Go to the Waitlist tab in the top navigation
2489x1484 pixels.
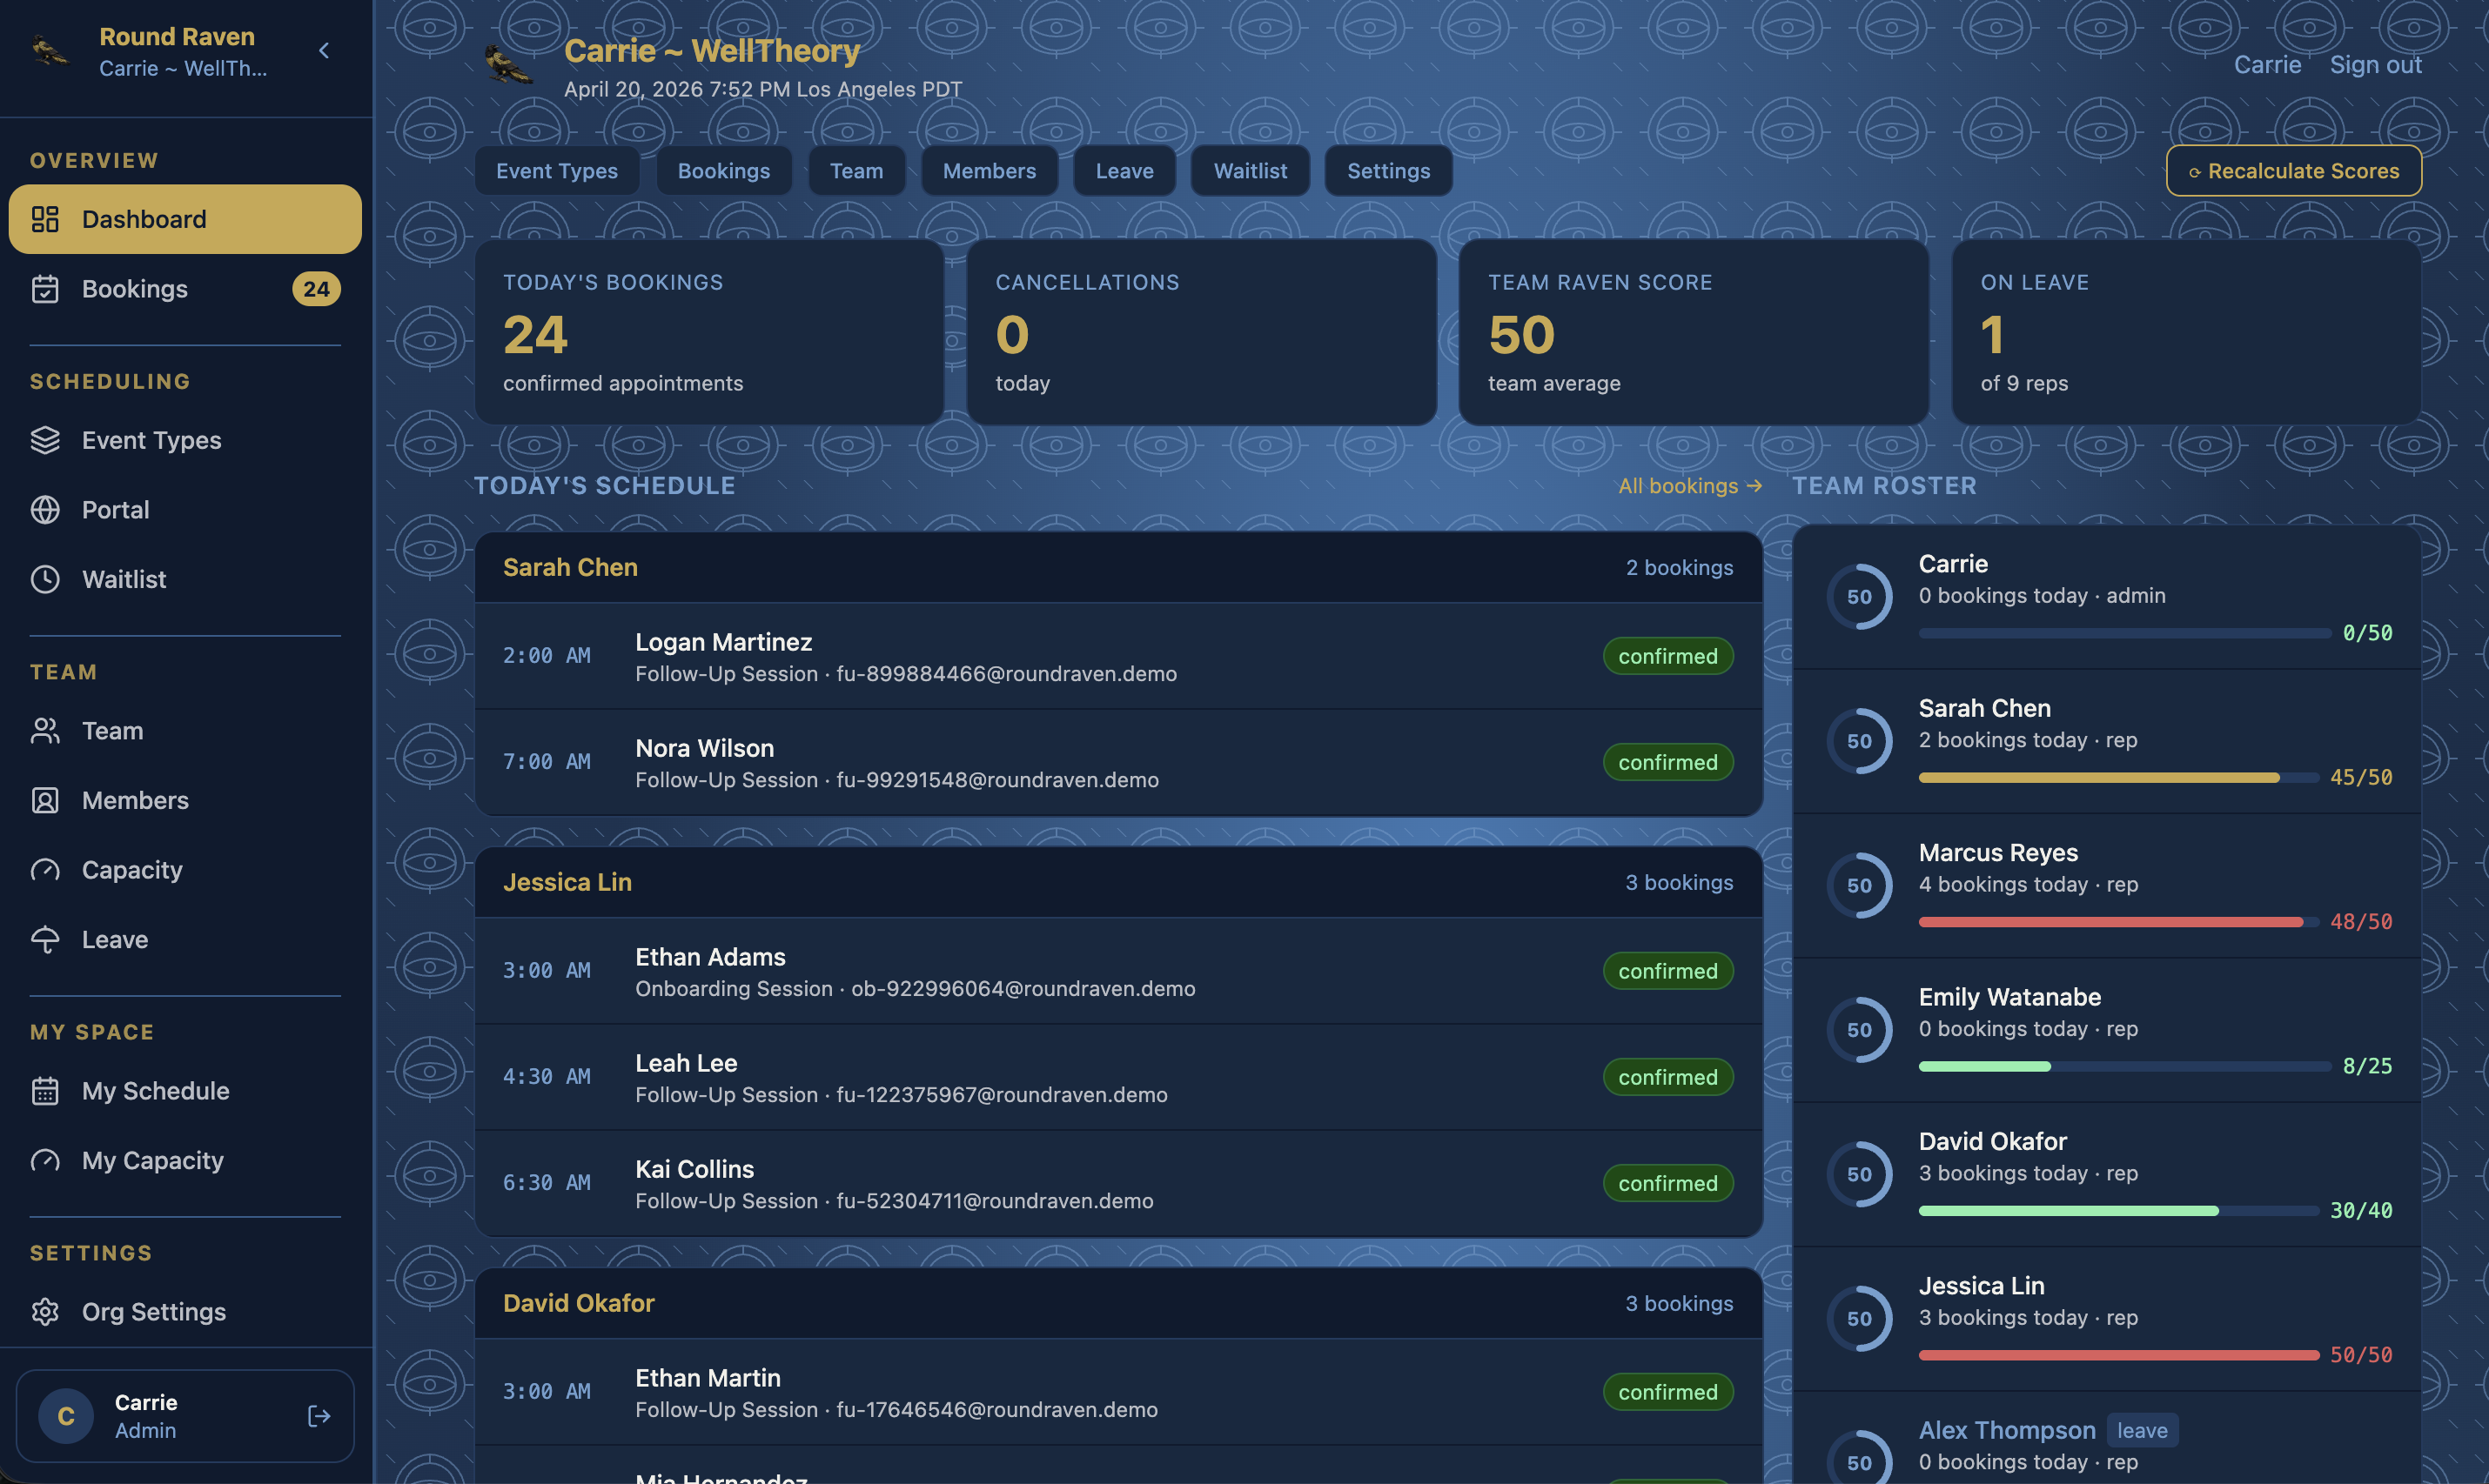click(1251, 171)
